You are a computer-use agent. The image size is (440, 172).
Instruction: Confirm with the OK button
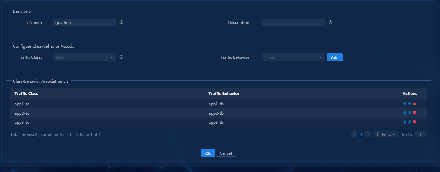coord(208,153)
